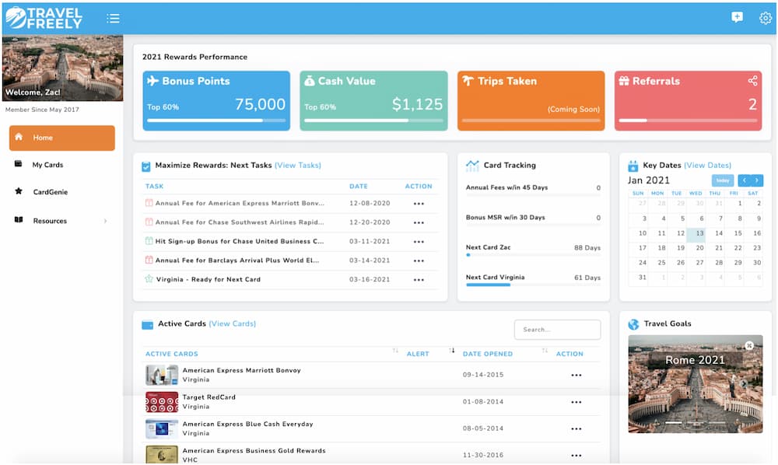Click the checklist icon beside Maximize Rewards
Image resolution: width=778 pixels, height=465 pixels.
tap(146, 166)
